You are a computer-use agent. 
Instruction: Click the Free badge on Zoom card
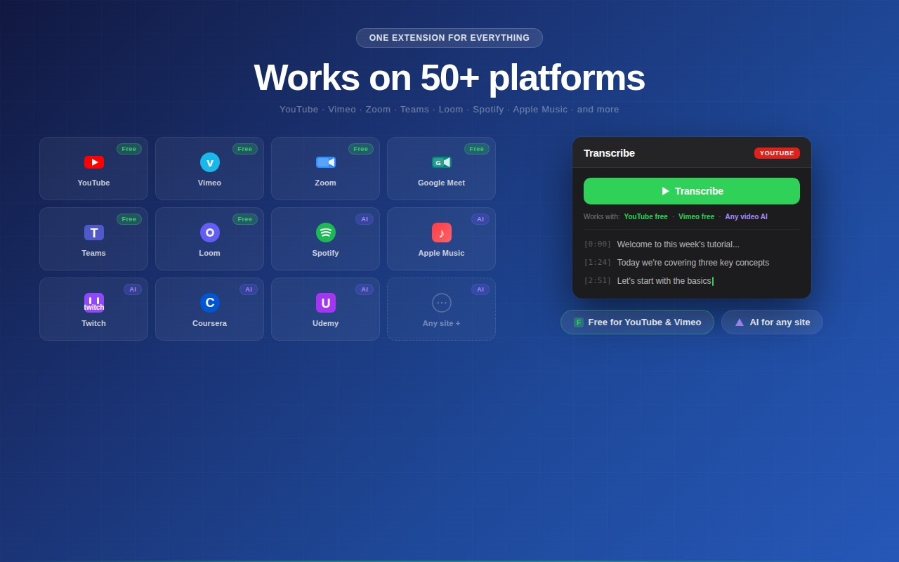[361, 149]
